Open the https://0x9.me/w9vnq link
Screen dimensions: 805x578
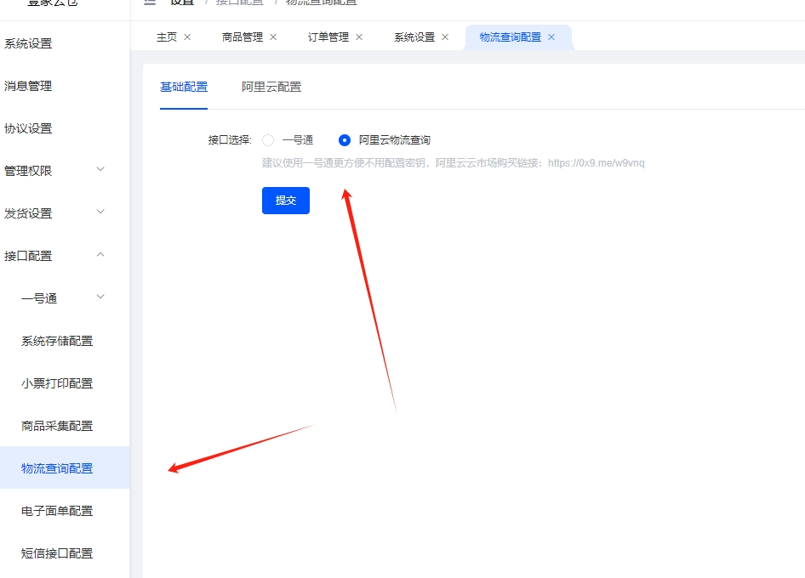(596, 163)
